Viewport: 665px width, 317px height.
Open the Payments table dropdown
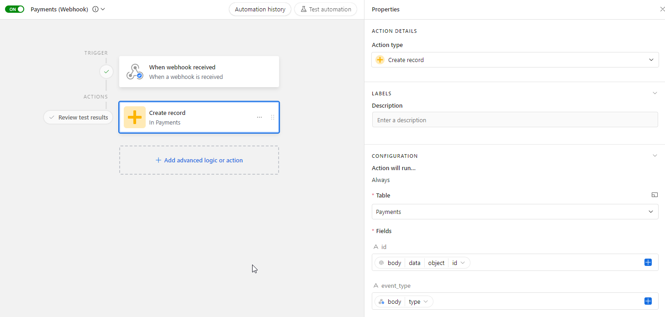point(515,212)
